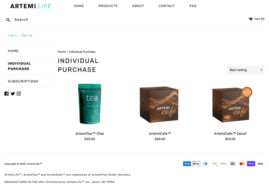This screenshot has width=269, height=186.
Task: Open the CONTACT navigation item
Action: pyautogui.click(x=167, y=6)
